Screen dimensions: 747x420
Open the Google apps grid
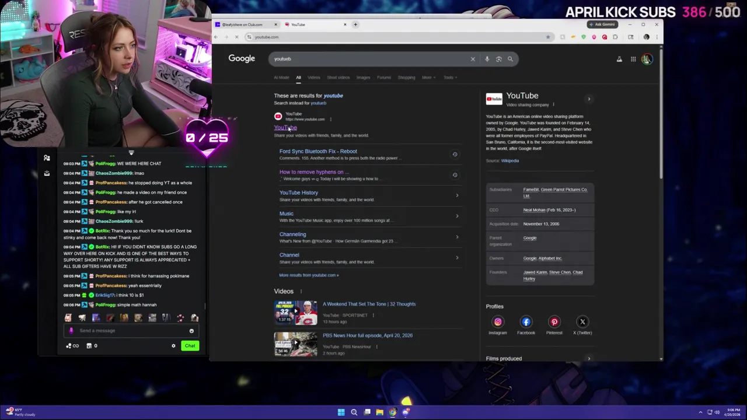point(633,59)
